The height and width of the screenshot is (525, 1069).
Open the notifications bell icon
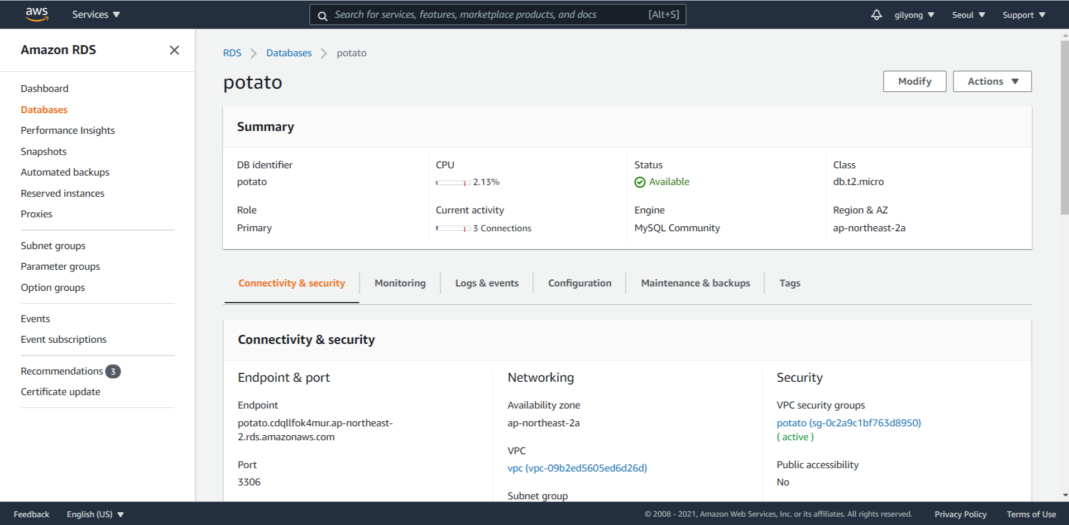coord(876,14)
